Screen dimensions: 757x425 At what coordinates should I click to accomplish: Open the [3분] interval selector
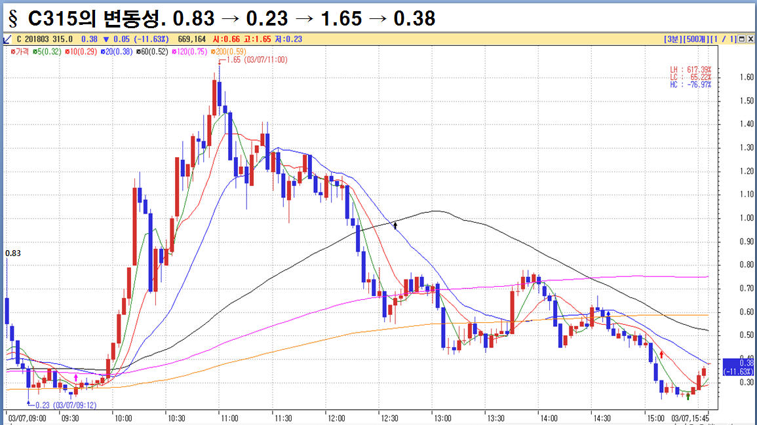point(672,39)
